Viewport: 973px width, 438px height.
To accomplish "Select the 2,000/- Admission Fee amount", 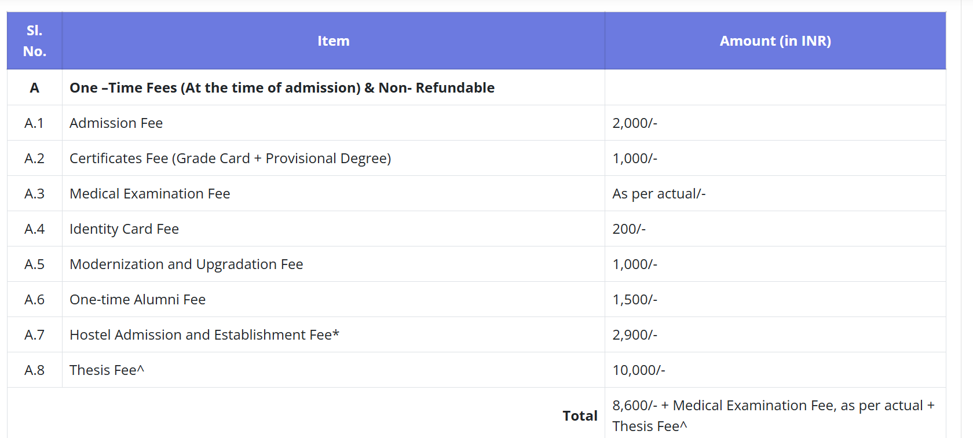I will 635,123.
